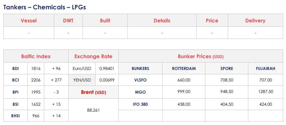The image size is (286, 125).
Task: Select the VLSFO SPORE price 708.50
Action: (226, 80)
